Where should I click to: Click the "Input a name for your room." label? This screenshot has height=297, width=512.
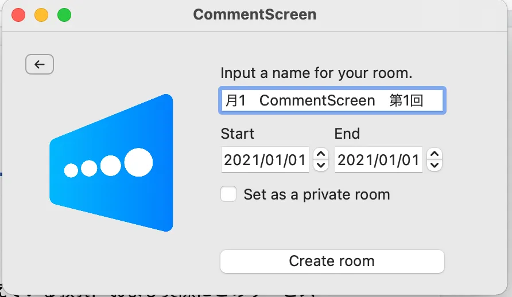pyautogui.click(x=316, y=73)
